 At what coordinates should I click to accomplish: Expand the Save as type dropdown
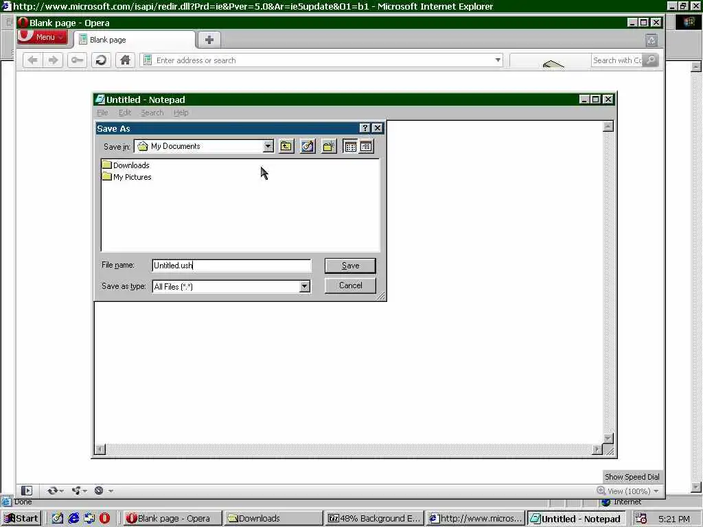[304, 286]
